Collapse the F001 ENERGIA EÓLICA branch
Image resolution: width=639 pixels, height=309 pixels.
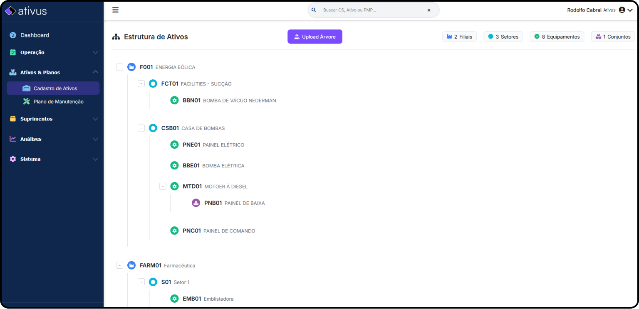tap(120, 67)
